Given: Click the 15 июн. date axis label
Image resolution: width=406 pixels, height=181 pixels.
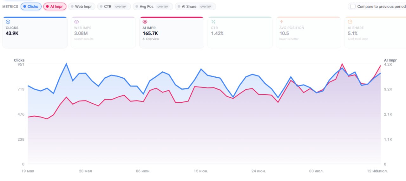Looking at the screenshot, I should point(201,171).
